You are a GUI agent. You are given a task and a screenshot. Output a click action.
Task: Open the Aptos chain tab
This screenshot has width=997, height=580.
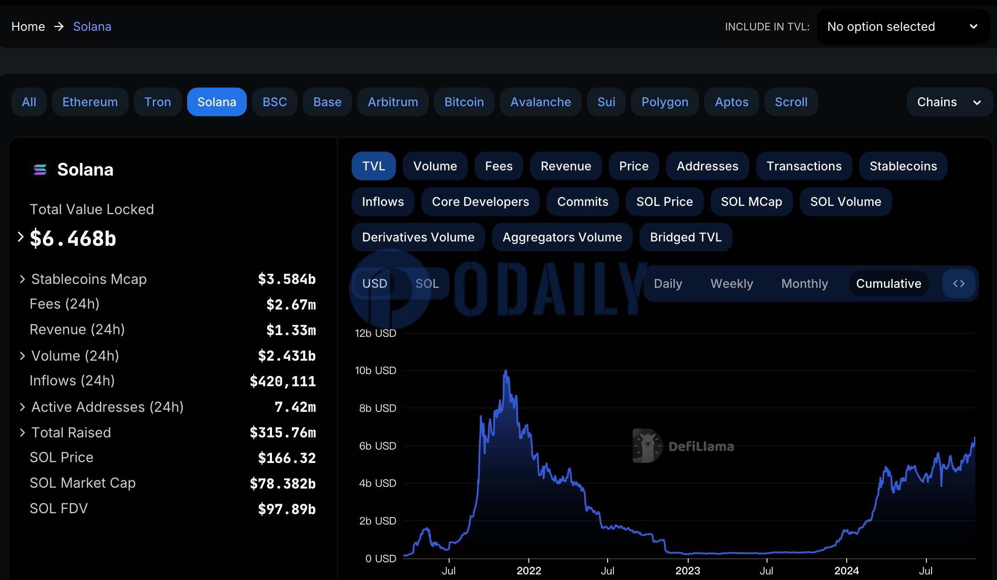[x=732, y=102]
